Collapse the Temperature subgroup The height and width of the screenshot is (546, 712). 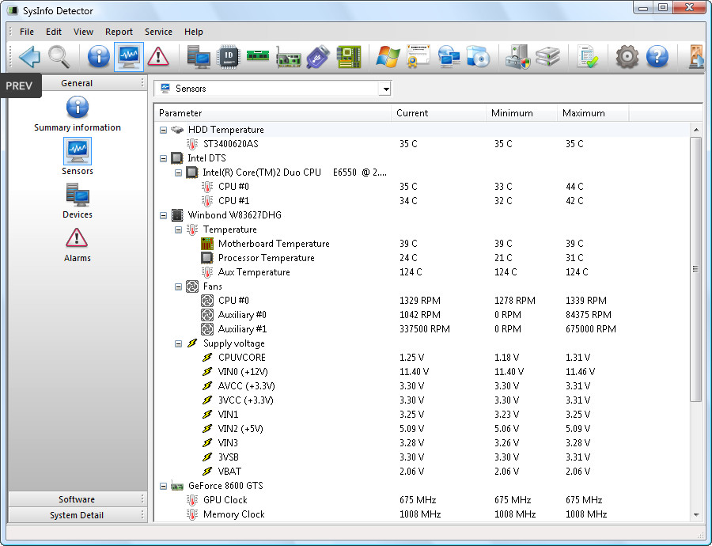tap(179, 229)
